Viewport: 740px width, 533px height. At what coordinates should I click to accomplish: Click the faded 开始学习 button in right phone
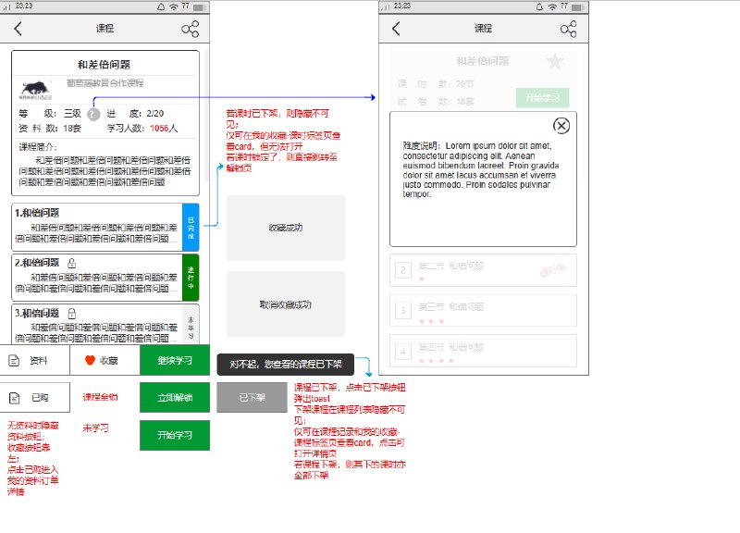(543, 98)
